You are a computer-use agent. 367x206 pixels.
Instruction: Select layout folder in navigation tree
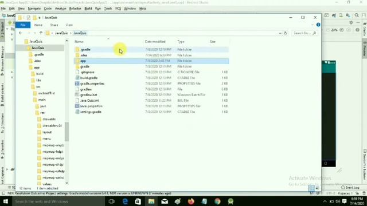[47, 132]
